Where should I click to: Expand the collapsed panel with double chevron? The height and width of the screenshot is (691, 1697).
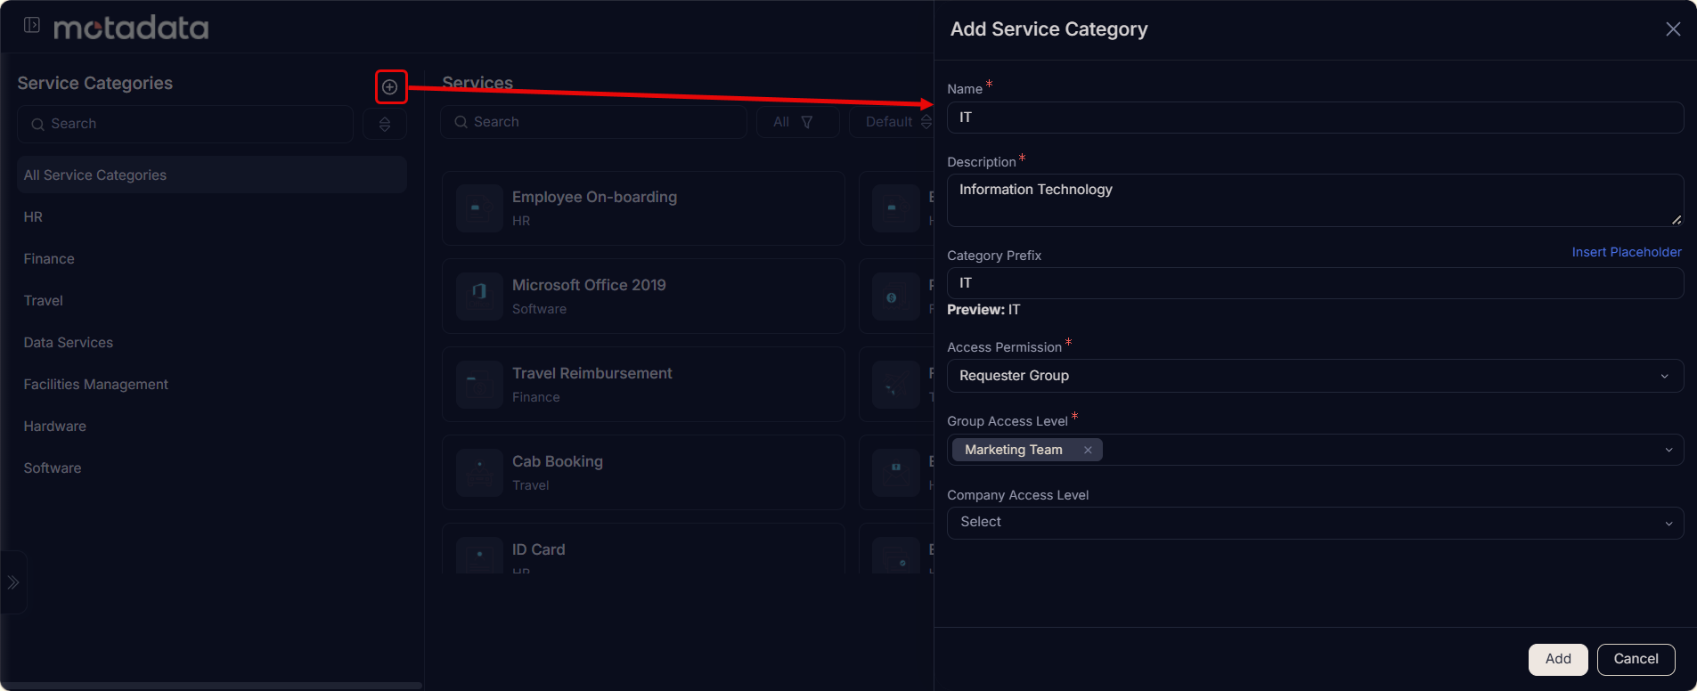point(13,582)
